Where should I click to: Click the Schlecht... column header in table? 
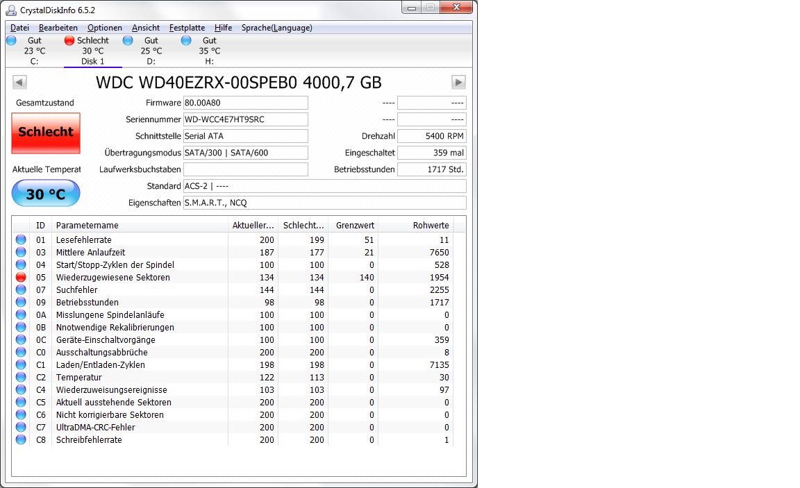point(303,225)
